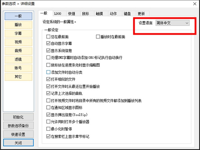Enable 在通知区域显示图标 checkbox

point(48,108)
